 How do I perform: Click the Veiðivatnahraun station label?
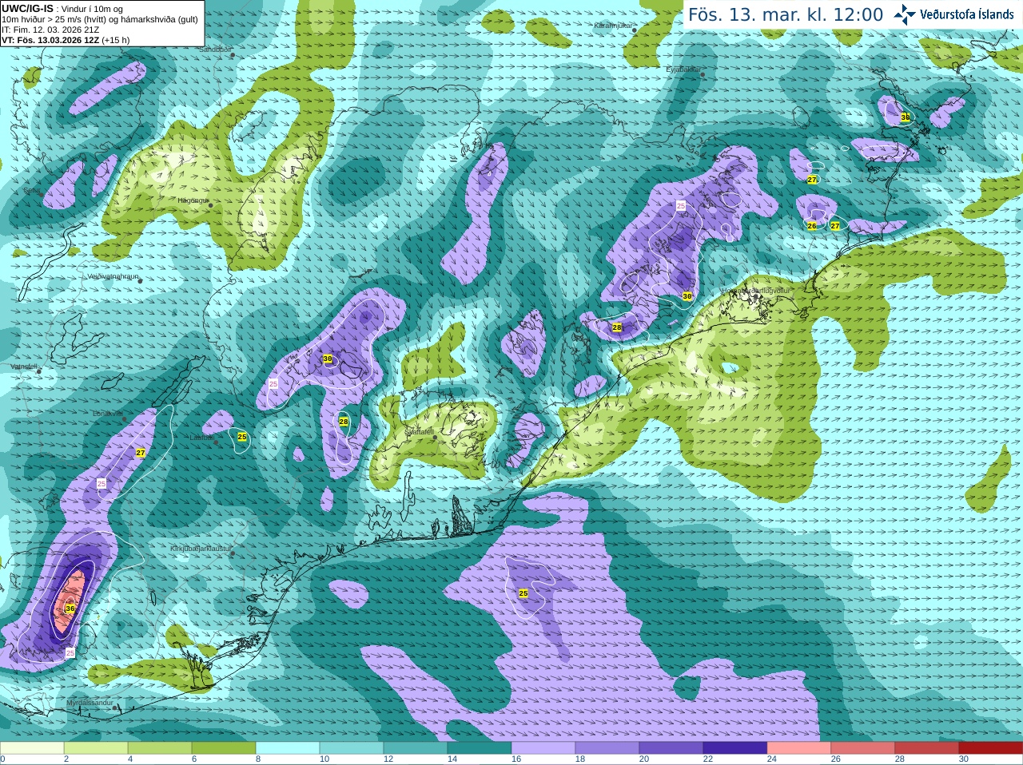click(113, 276)
